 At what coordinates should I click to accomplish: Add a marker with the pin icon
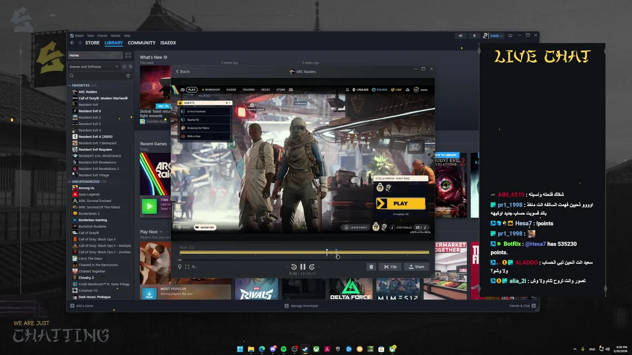[x=180, y=267]
